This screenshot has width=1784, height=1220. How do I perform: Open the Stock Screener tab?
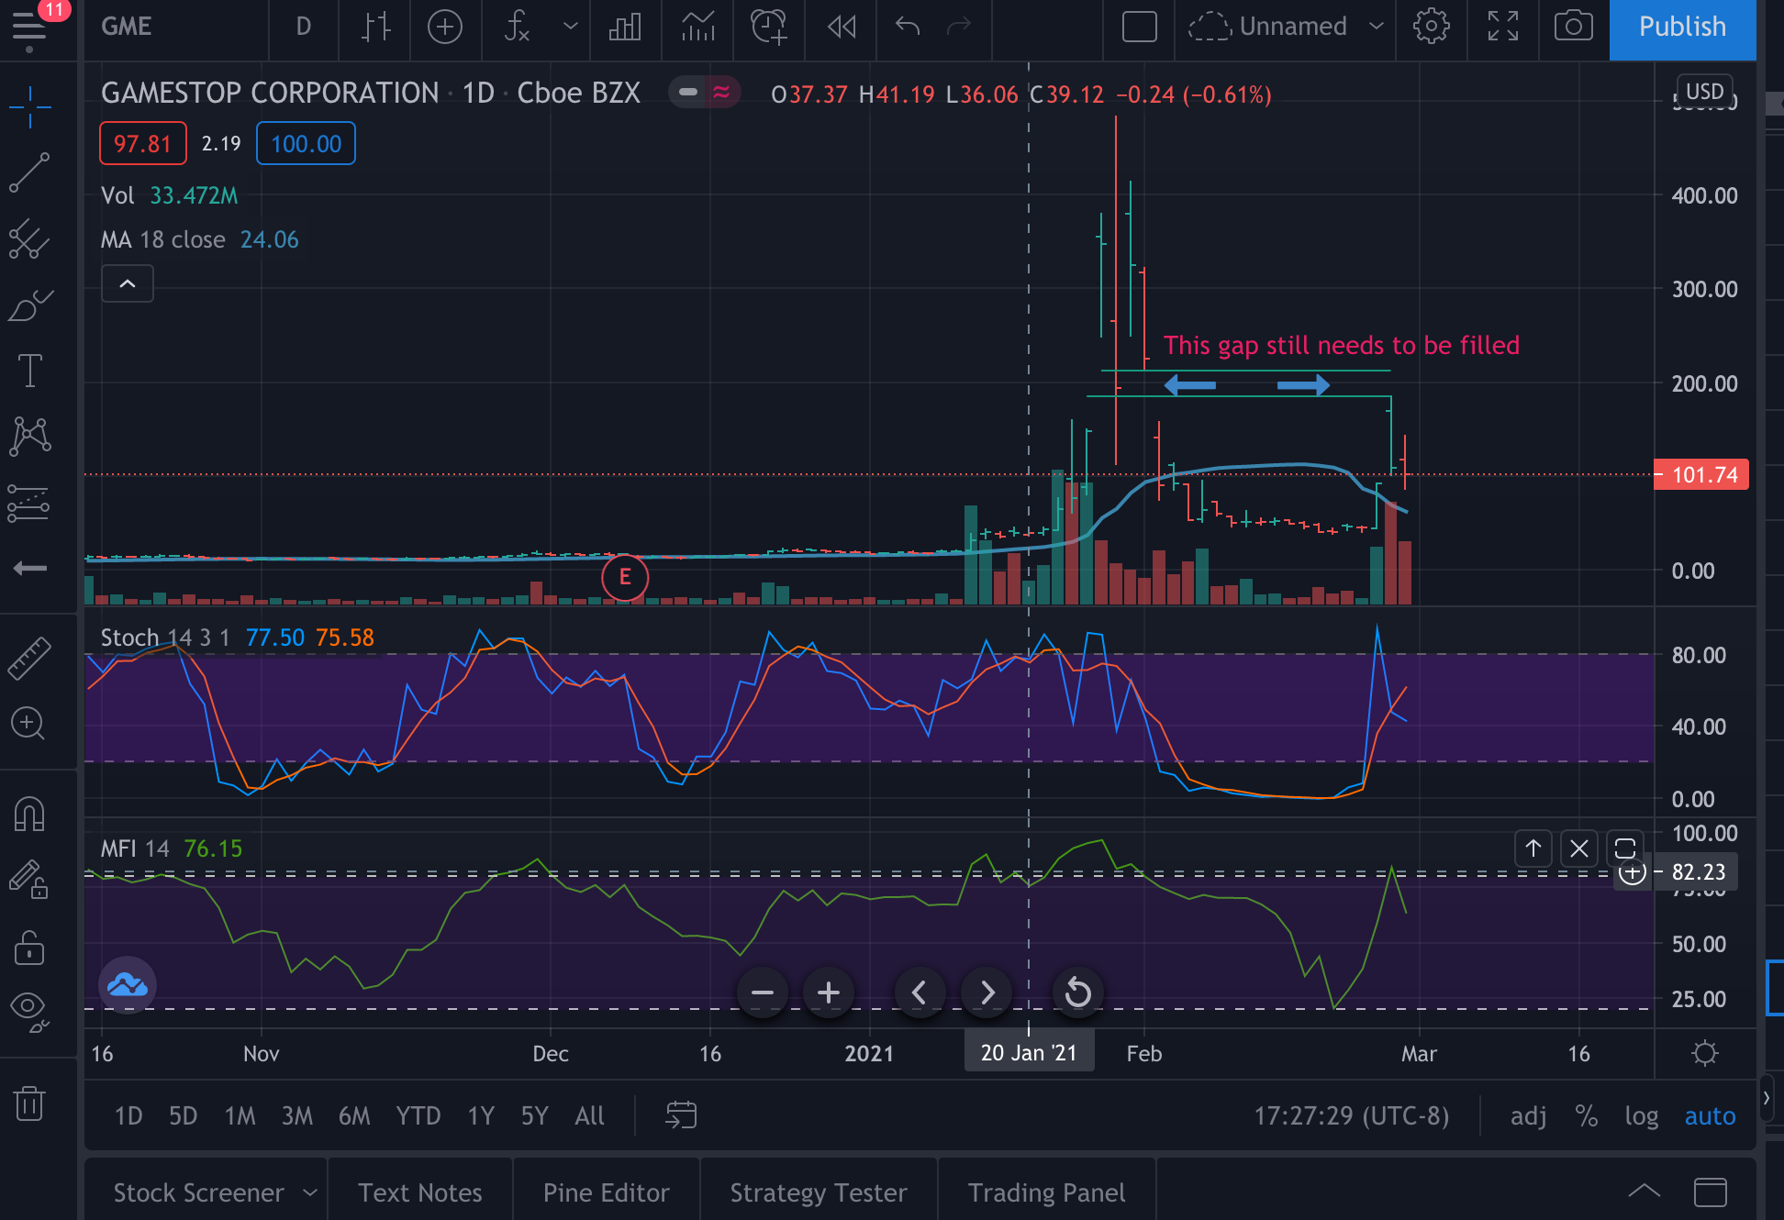point(198,1192)
